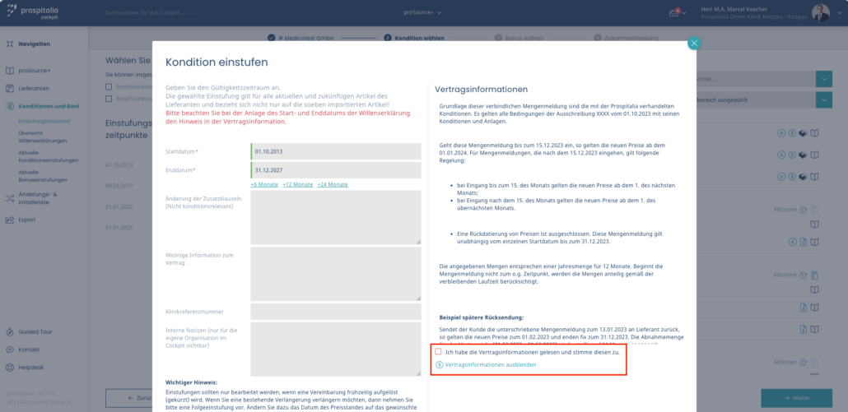Add +6 Monate to the end date
Viewport: 848px width, 412px height.
point(264,185)
